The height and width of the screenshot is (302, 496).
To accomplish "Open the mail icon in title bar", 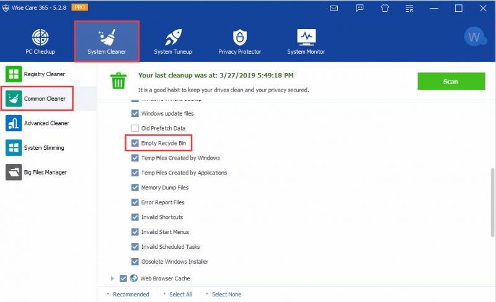I will (x=334, y=8).
